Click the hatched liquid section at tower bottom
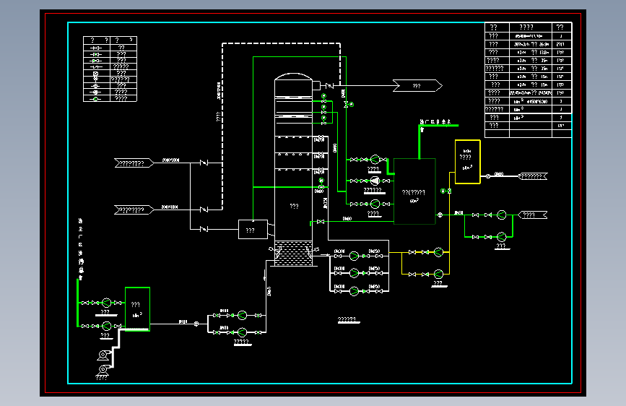 click(x=293, y=253)
